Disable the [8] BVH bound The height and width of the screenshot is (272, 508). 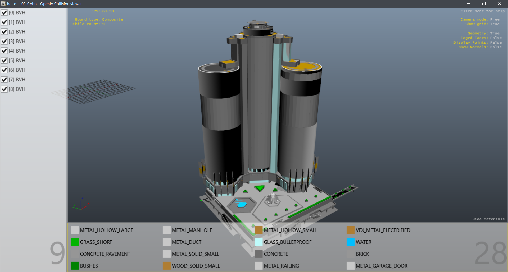[4, 89]
